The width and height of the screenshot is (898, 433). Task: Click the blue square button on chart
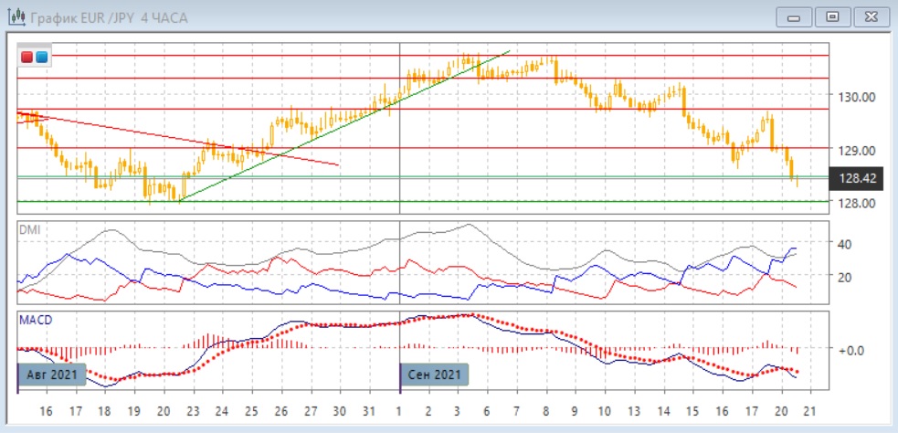coord(41,58)
